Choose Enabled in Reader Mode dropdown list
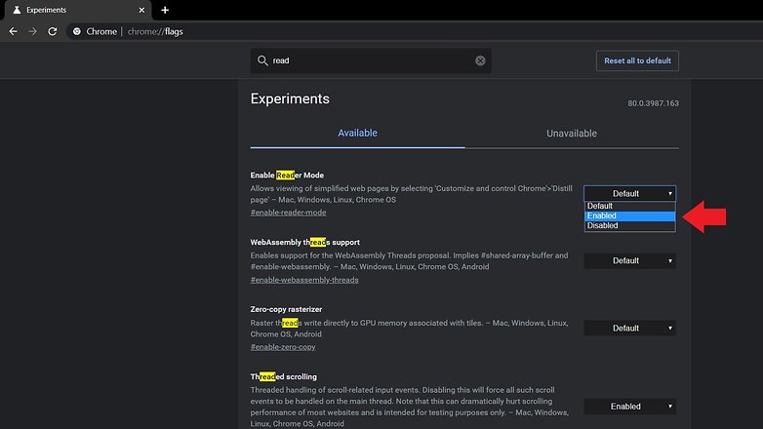Image resolution: width=763 pixels, height=429 pixels. 630,215
